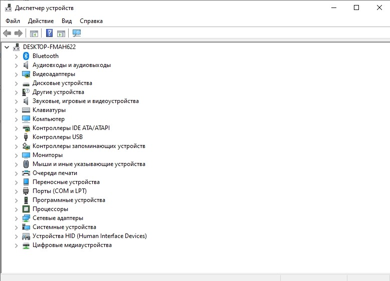Click the Компьютер monitor icon
This screenshot has height=281, width=390.
[x=26, y=119]
